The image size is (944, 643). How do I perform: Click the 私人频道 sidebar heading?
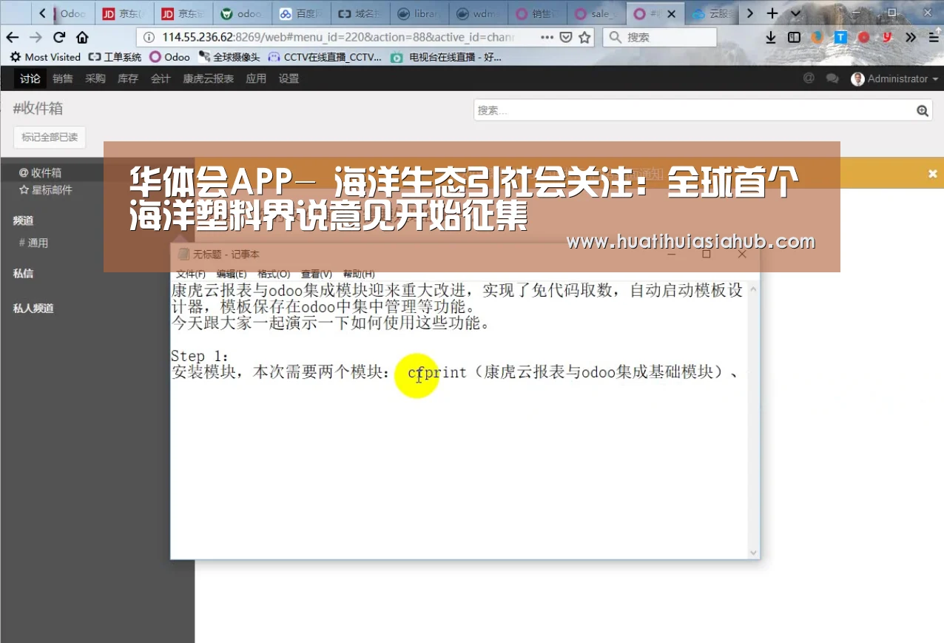click(33, 308)
